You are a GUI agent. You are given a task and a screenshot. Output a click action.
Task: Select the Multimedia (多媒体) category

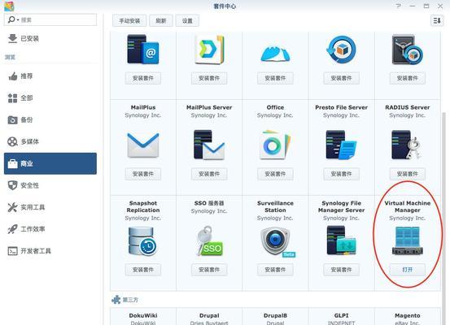[x=50, y=141]
